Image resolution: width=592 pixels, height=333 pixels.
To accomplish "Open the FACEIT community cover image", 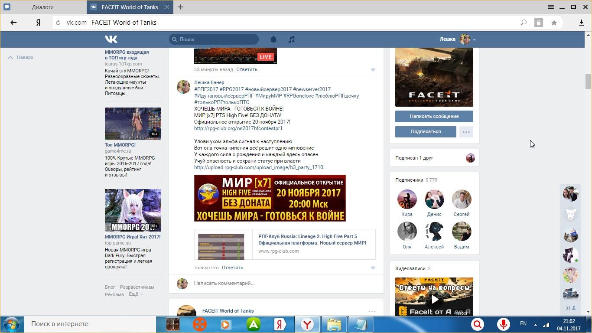I will [434, 77].
